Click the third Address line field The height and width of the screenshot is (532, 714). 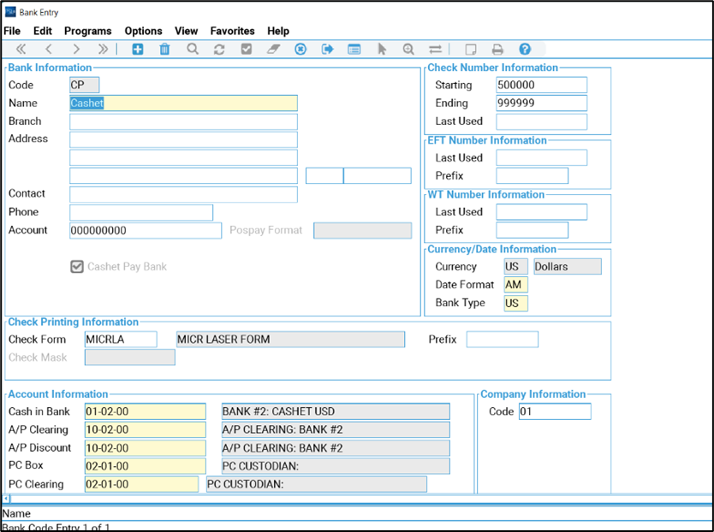[183, 175]
